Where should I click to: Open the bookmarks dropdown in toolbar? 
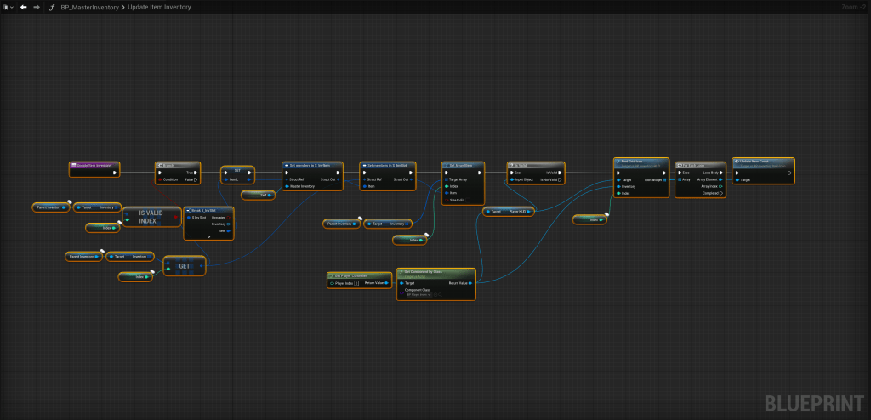[x=8, y=7]
